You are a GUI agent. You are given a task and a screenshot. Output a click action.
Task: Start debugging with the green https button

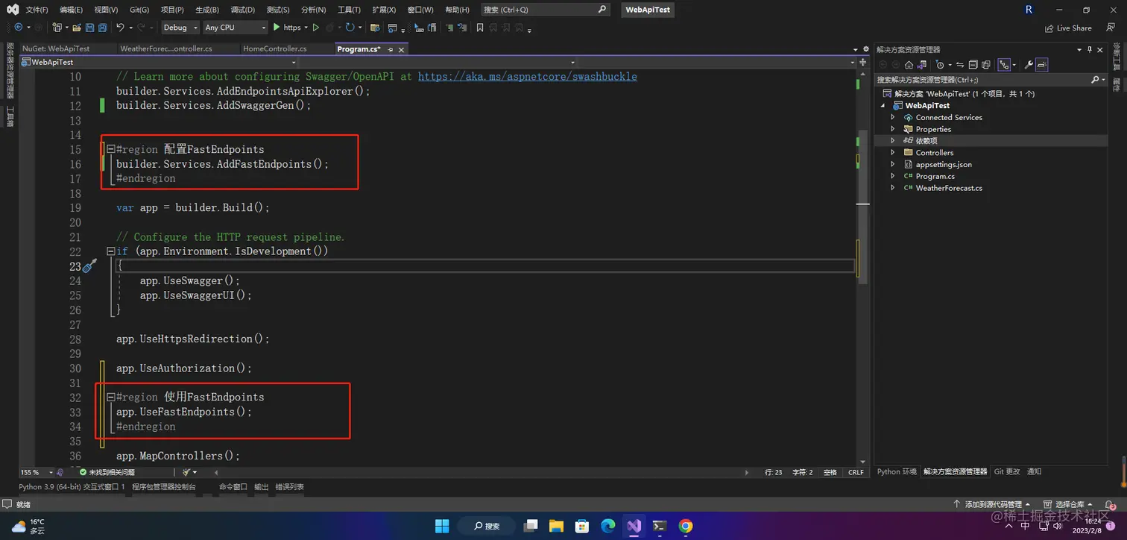(287, 28)
